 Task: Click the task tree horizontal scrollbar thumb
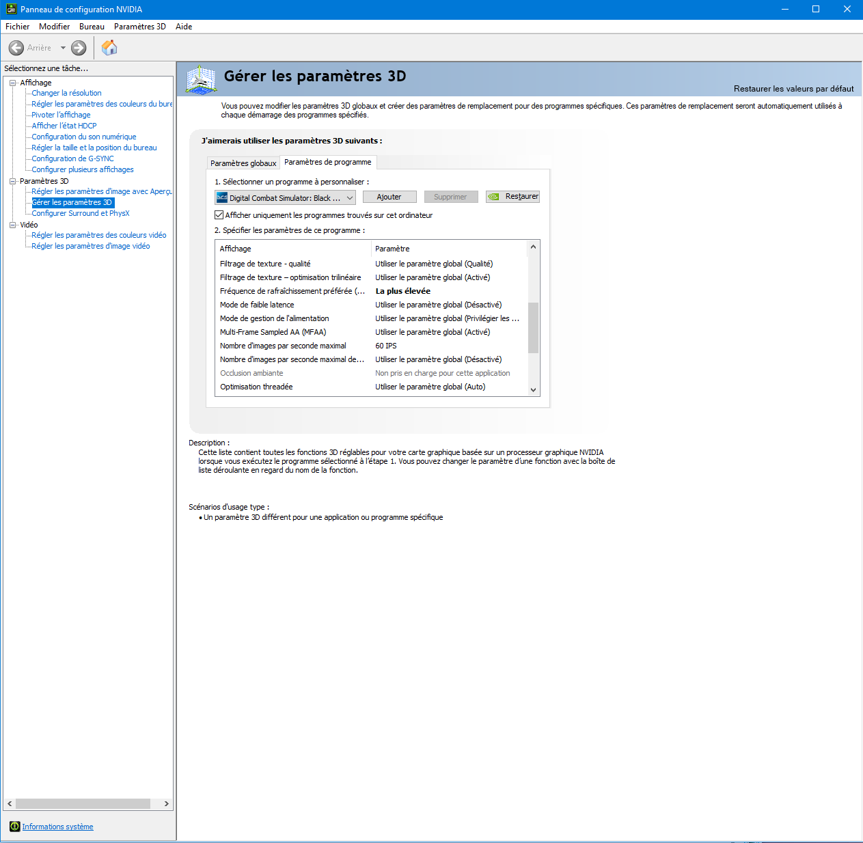(83, 804)
